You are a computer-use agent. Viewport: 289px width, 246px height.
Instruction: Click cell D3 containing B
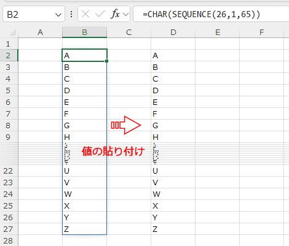coord(173,67)
